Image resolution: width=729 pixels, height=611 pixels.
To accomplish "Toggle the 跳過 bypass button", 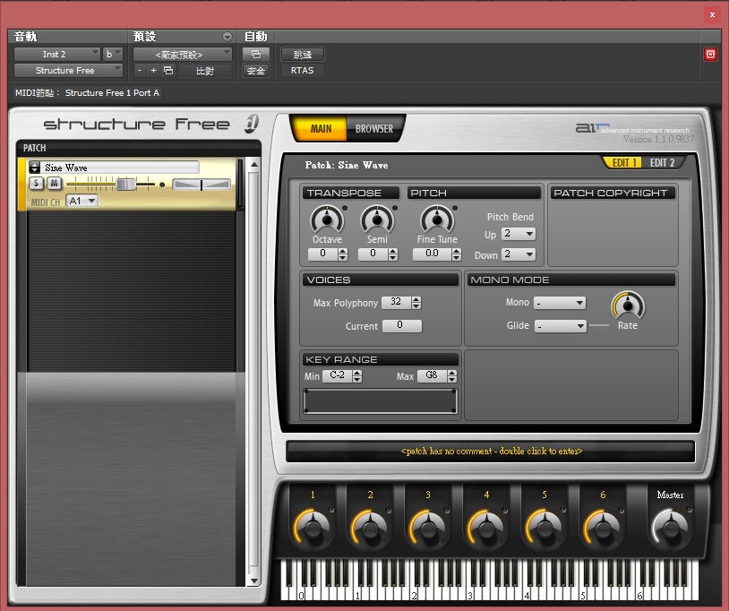I will point(302,55).
